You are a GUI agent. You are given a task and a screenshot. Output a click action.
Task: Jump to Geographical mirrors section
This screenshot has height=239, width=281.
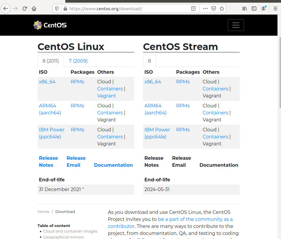pyautogui.click(x=64, y=237)
